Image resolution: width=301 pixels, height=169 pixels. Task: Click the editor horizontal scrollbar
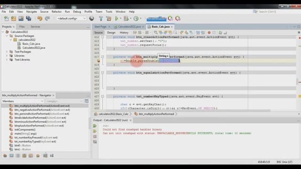coord(188,111)
